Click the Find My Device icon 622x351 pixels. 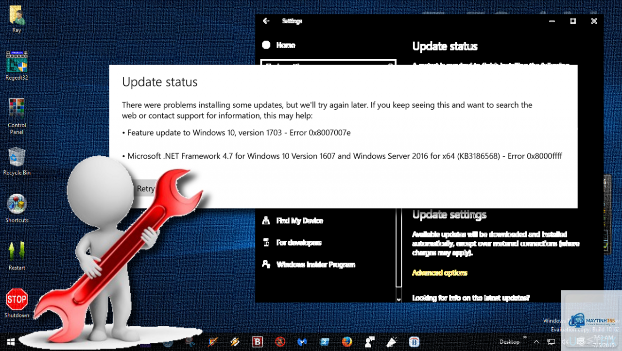click(266, 220)
